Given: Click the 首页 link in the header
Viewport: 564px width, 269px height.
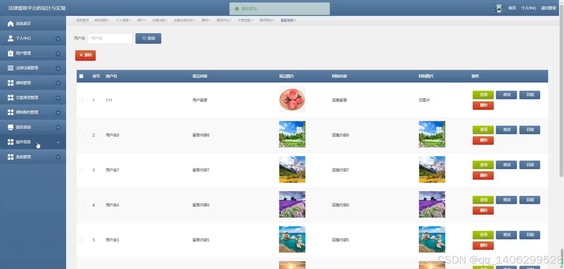Looking at the screenshot, I should point(512,8).
